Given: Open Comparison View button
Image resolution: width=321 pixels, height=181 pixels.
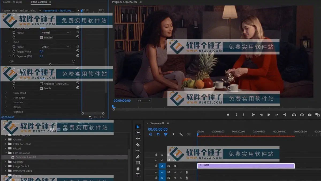Looking at the screenshot, I should click(x=318, y=115).
